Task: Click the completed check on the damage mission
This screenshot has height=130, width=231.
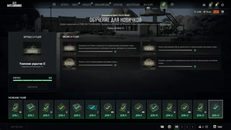Action: pos(195,50)
